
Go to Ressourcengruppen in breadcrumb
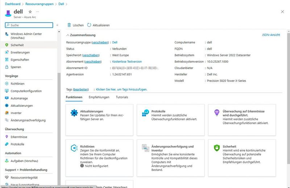click(x=40, y=4)
